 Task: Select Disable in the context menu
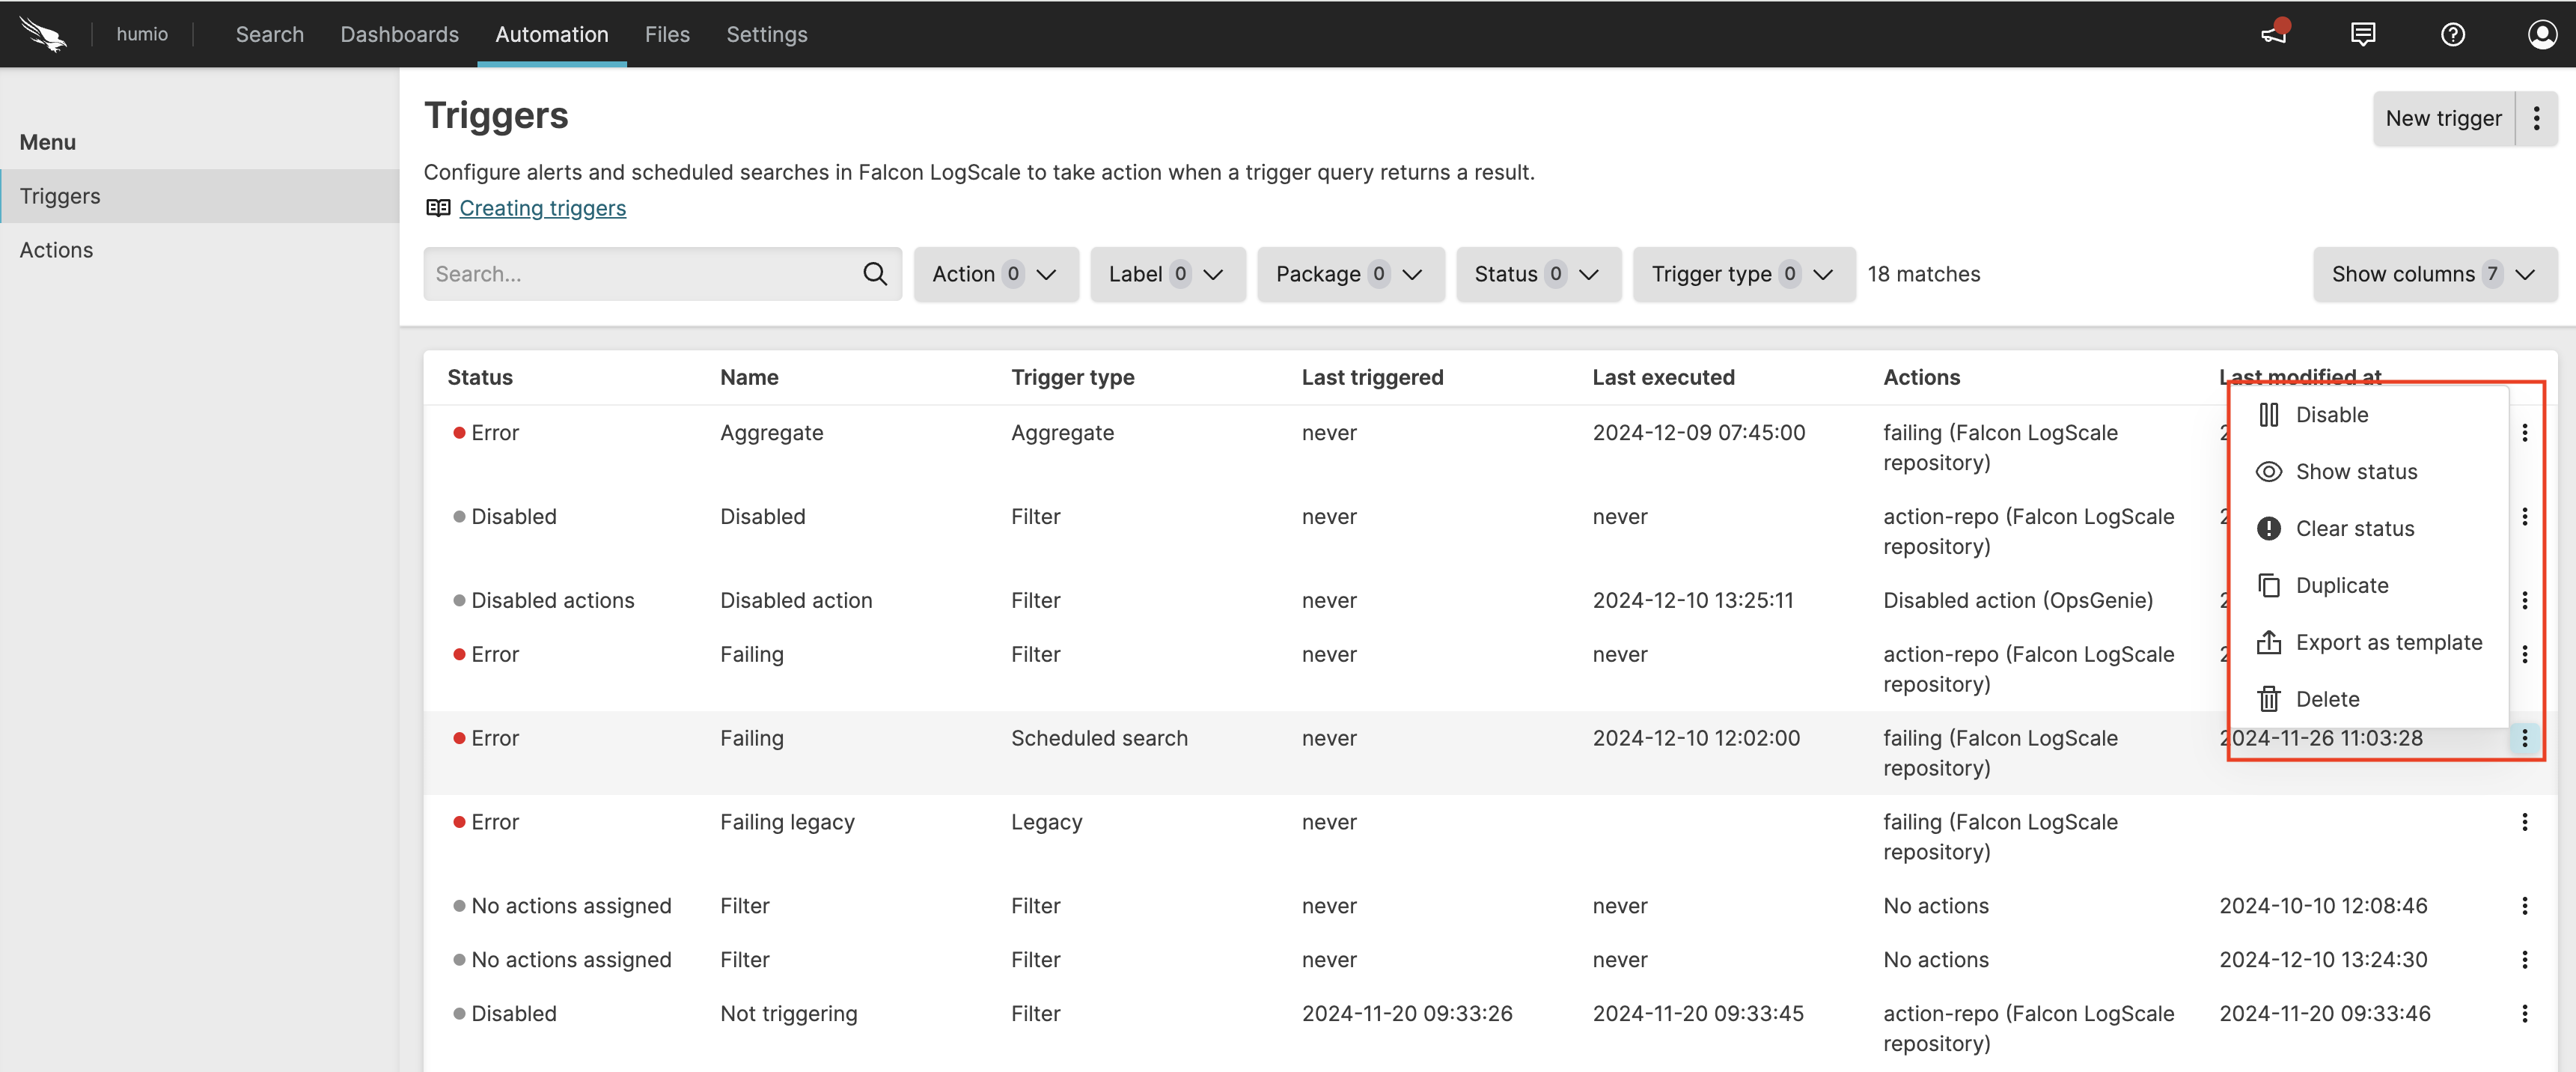click(x=2331, y=415)
